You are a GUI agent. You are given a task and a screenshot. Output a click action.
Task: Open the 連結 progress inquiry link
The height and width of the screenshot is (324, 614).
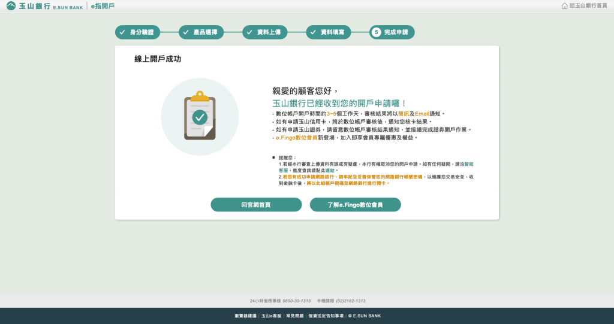[330, 171]
